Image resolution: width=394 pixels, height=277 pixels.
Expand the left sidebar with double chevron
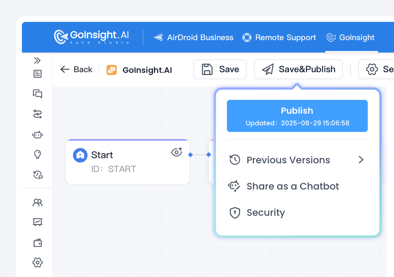click(x=37, y=61)
